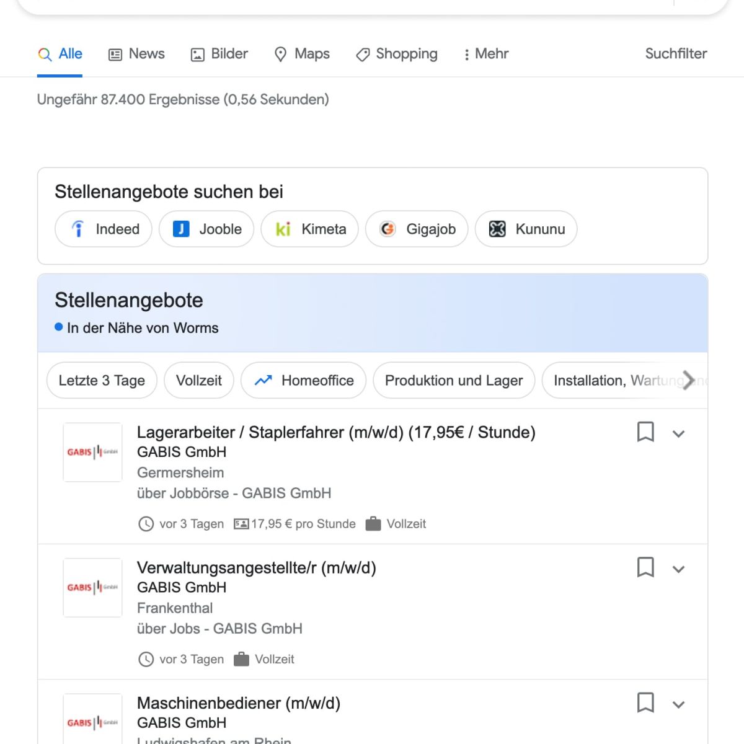744x744 pixels.
Task: Open Lagerarbeiter / Staplerfahrer (m/w/d) job title
Action: click(x=336, y=432)
